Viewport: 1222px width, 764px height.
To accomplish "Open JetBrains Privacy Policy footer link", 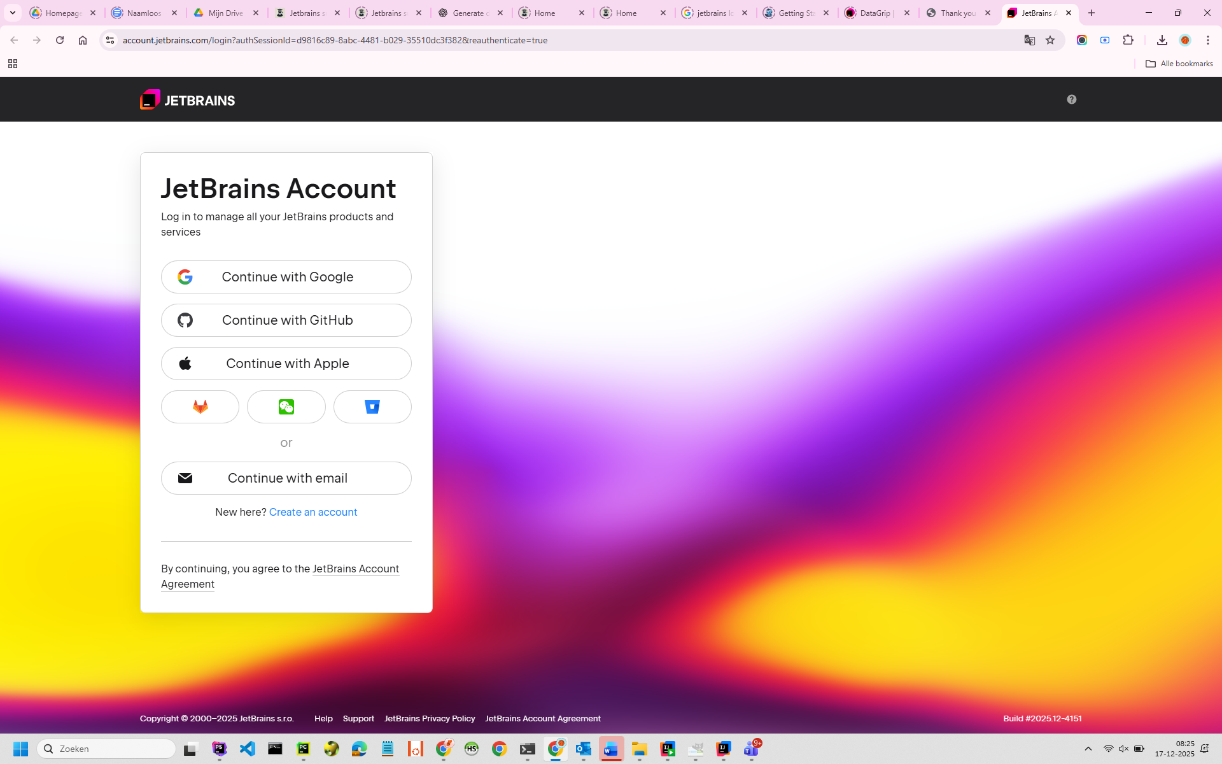I will [x=430, y=718].
